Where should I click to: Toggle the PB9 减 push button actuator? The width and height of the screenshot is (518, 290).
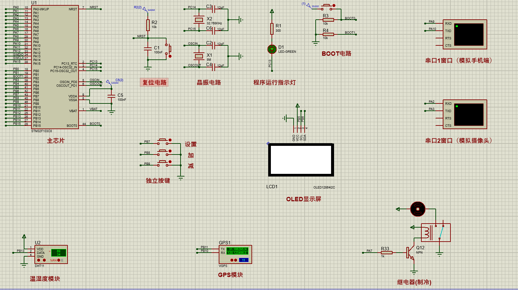170,162
